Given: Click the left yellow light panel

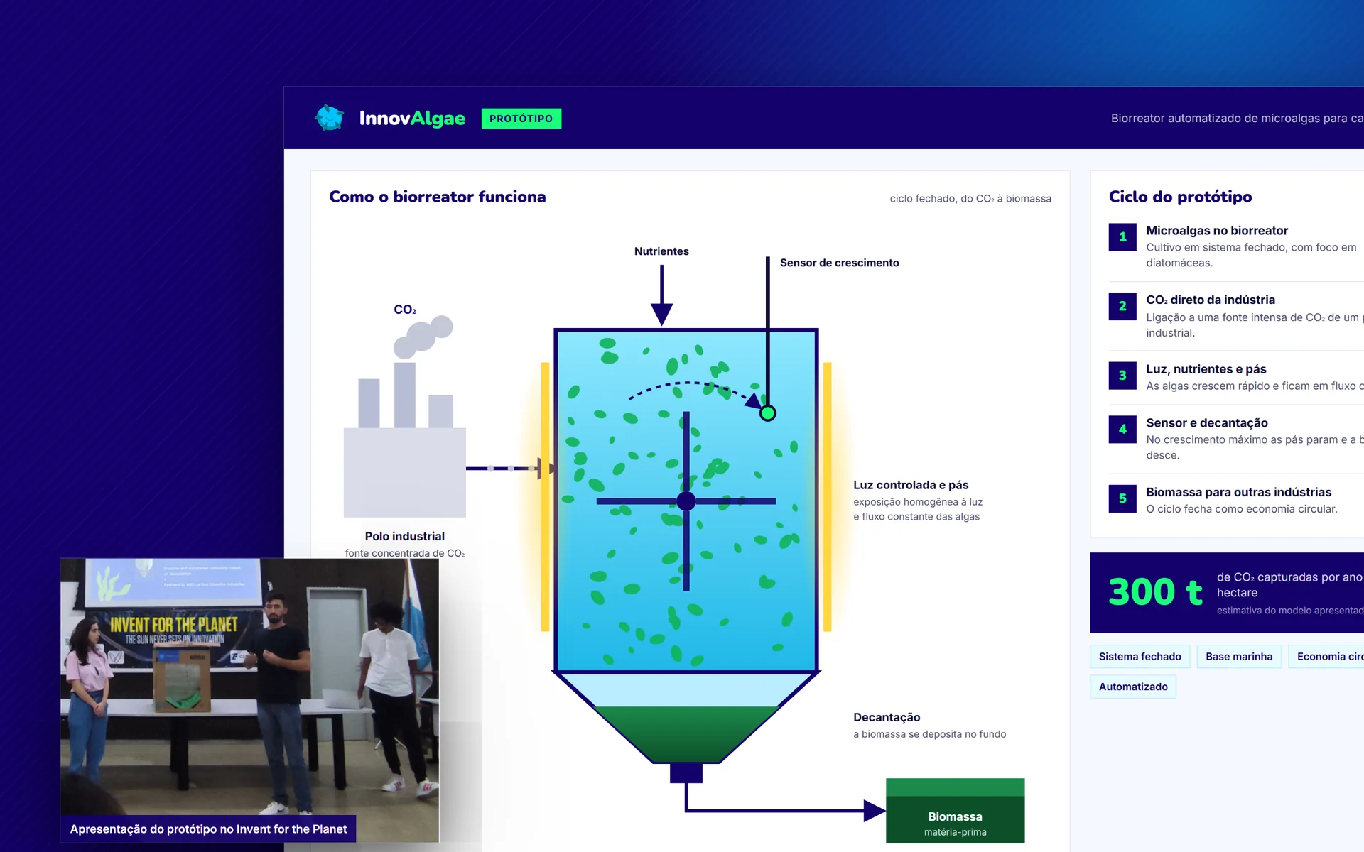Looking at the screenshot, I should click(545, 497).
